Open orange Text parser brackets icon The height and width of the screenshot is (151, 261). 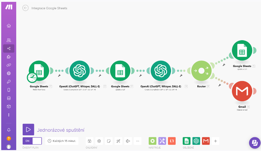tap(172, 141)
